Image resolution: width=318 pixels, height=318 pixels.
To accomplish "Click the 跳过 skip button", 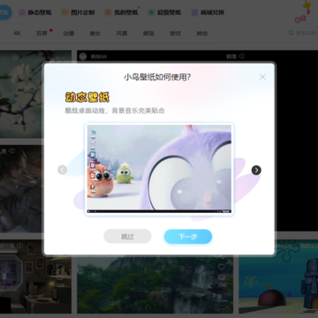I will (127, 237).
